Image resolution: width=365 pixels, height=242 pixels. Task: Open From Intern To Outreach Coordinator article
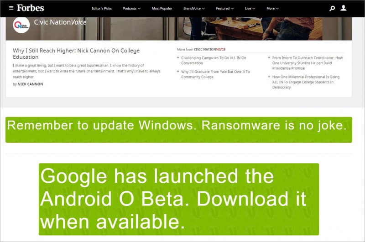pyautogui.click(x=307, y=63)
